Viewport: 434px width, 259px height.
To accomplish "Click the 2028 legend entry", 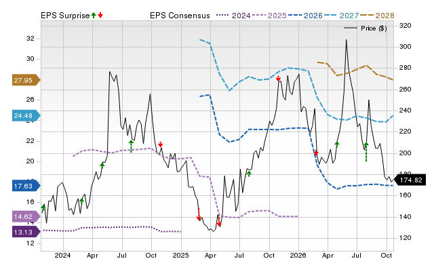I will tap(377, 16).
